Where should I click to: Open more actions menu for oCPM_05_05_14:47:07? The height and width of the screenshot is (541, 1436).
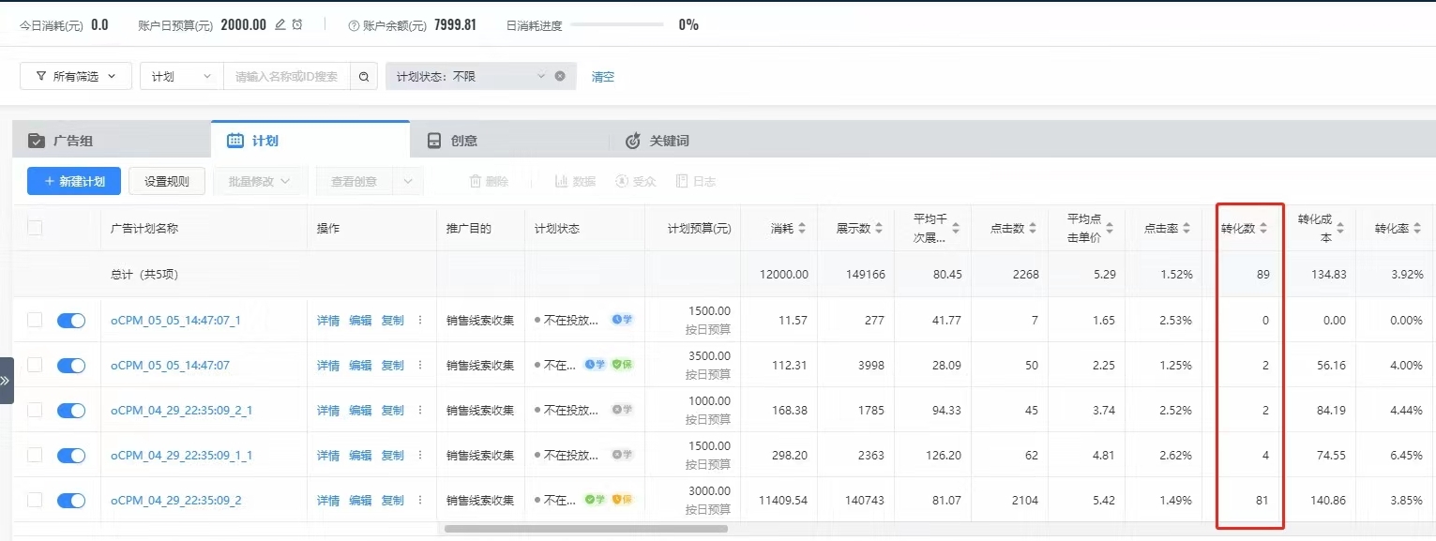420,365
